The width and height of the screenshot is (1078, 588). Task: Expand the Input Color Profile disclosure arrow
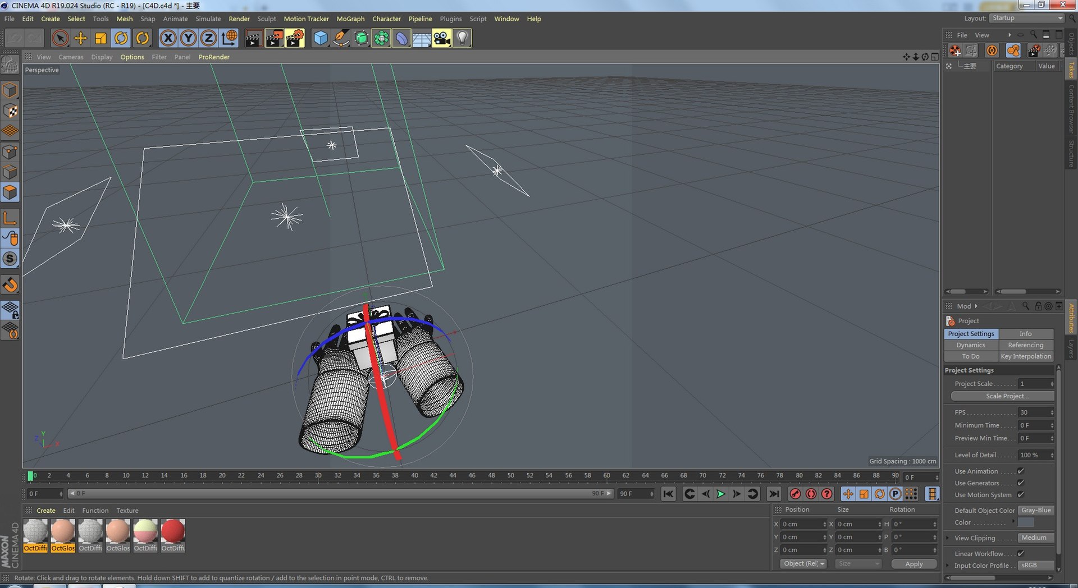[x=948, y=566]
